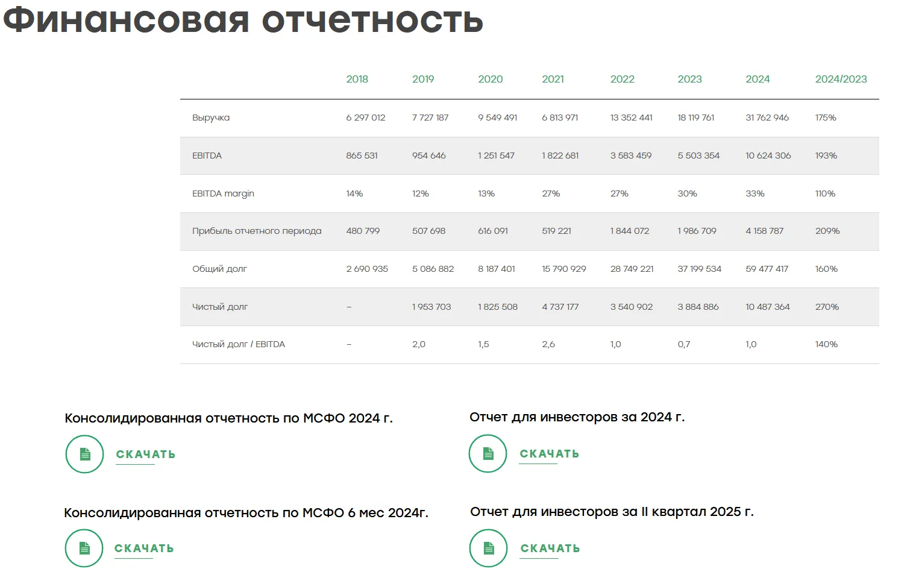Click the EBITDA 2024 value 10 624 306
The width and height of the screenshot is (910, 569).
[x=768, y=156]
